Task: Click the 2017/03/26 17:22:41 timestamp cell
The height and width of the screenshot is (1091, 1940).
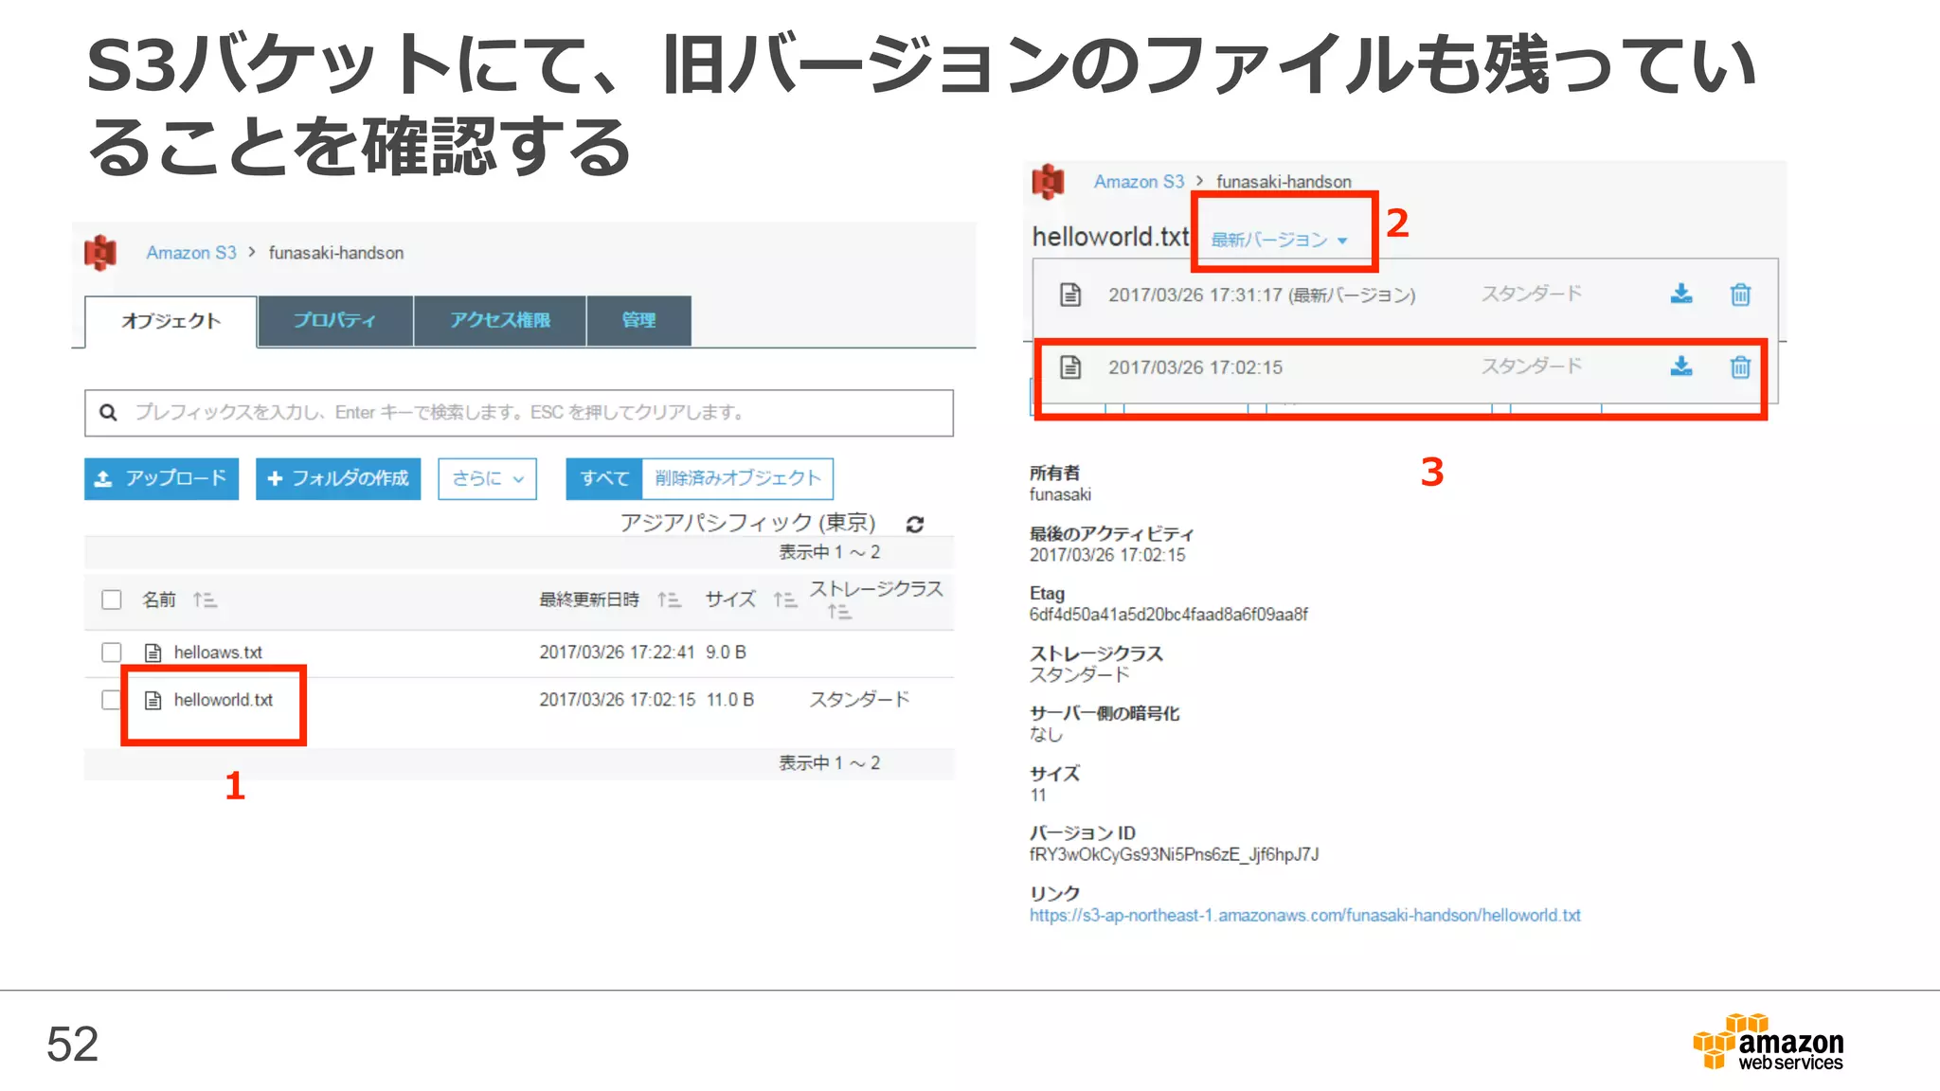Action: 617,653
